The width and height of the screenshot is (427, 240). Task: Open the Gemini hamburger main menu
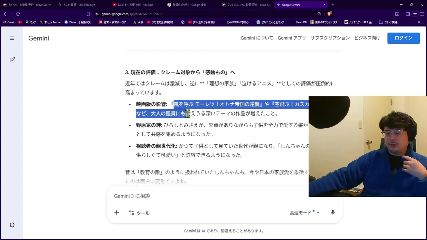[12, 38]
